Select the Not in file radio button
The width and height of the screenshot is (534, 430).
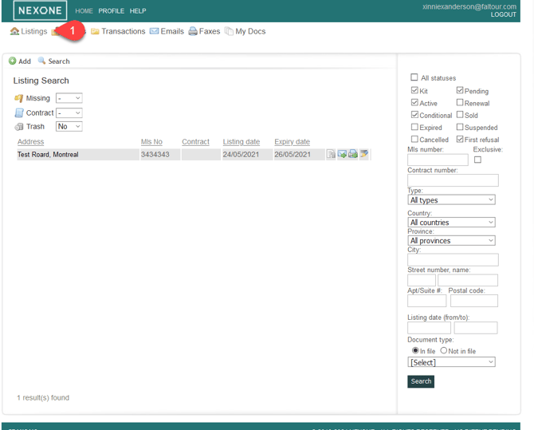(443, 350)
